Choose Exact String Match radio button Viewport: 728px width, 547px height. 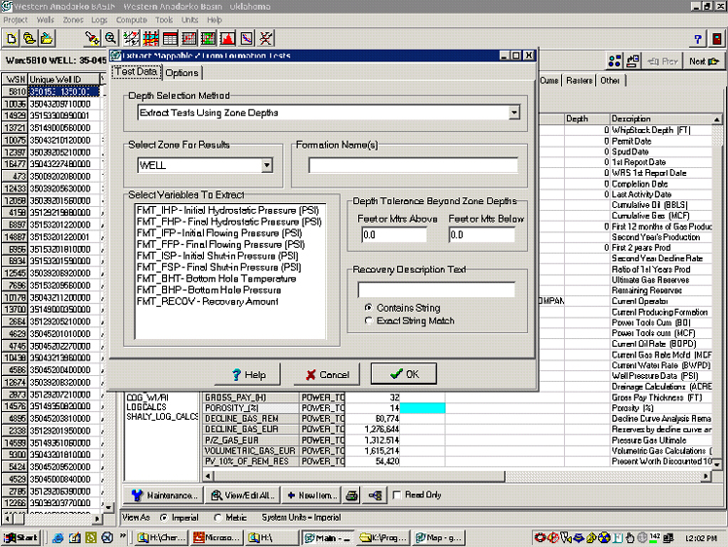point(368,321)
